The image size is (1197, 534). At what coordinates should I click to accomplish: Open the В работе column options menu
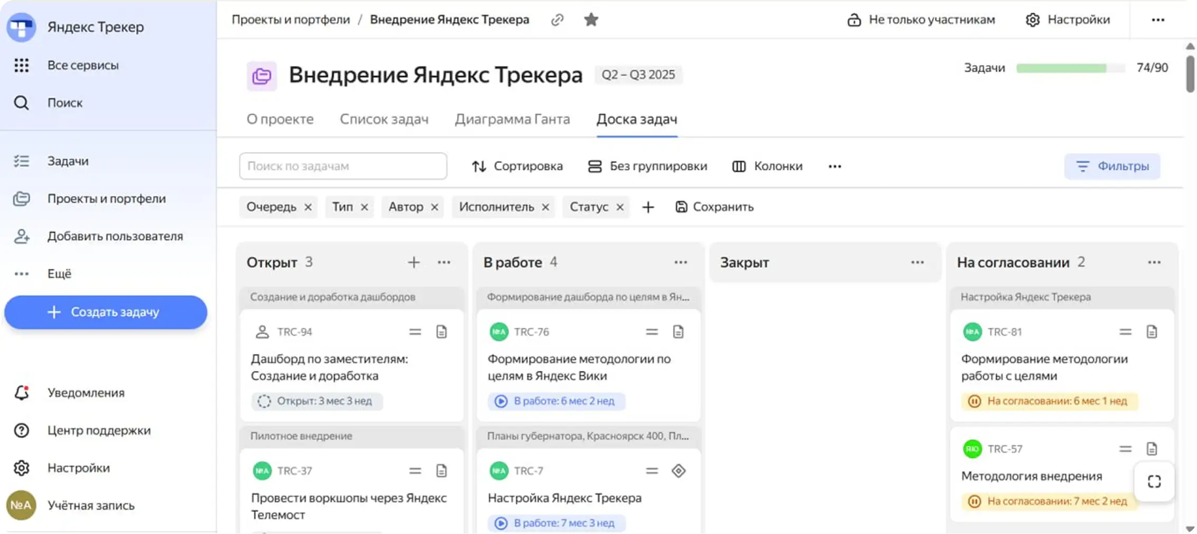tap(681, 262)
